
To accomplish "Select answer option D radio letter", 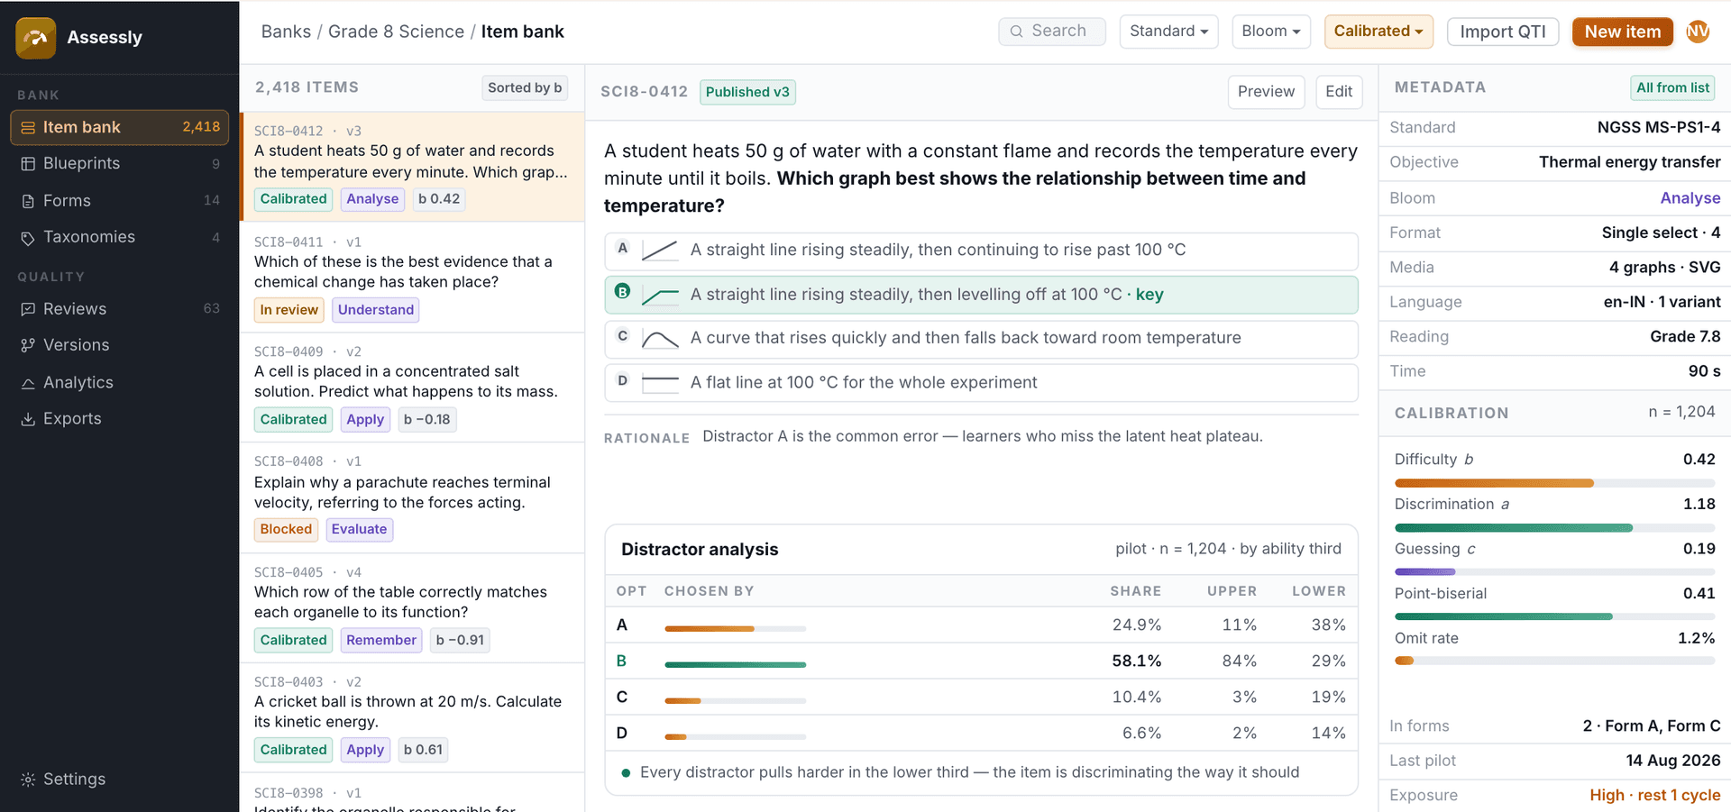I will coord(622,380).
